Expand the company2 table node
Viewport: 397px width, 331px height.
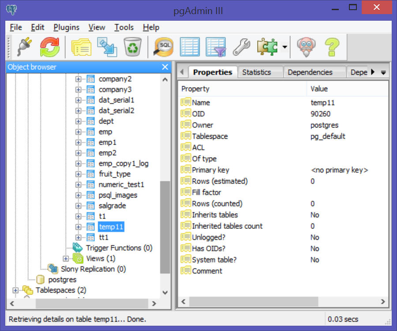(78, 79)
